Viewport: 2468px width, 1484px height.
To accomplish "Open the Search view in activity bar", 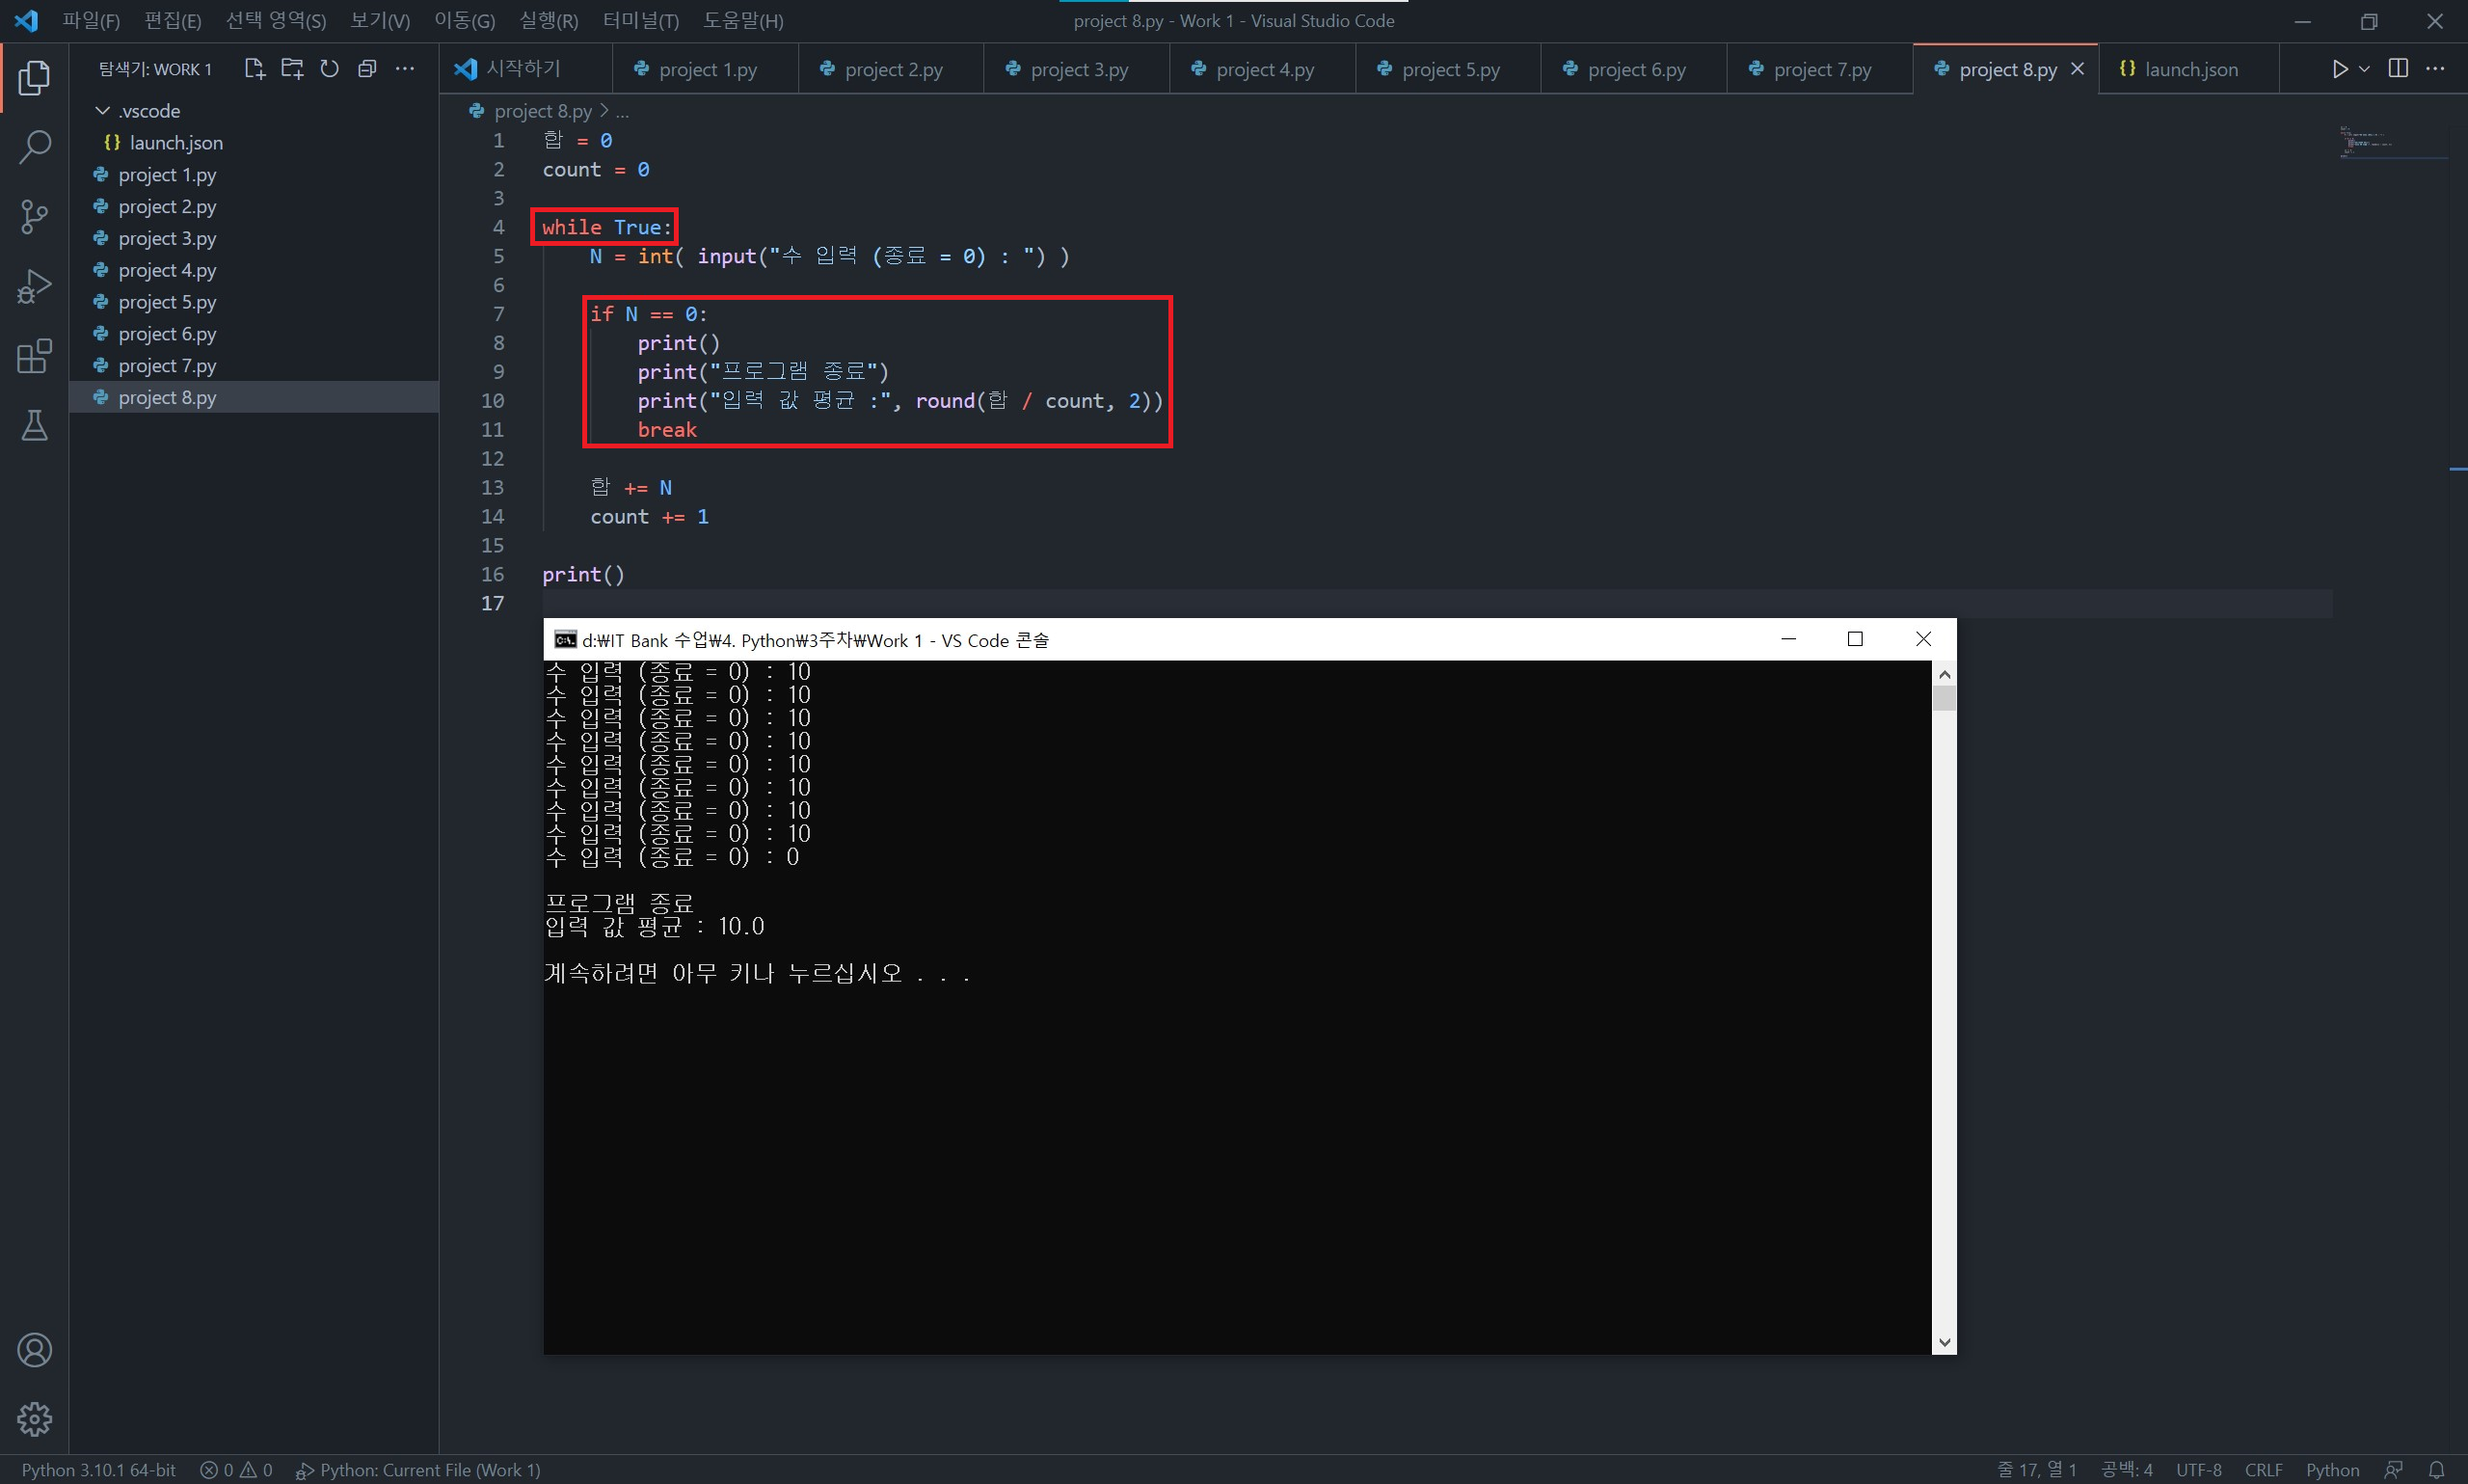I will tap(34, 147).
